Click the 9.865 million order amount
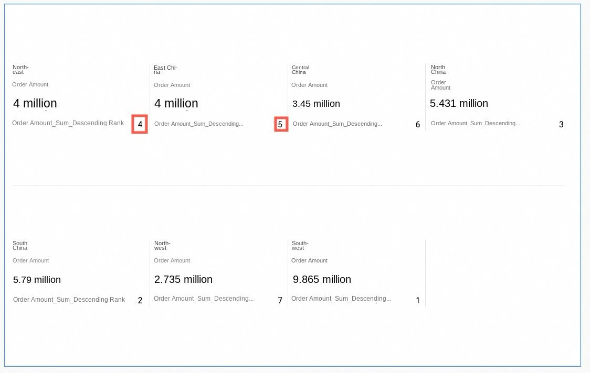Image resolution: width=590 pixels, height=373 pixels. click(x=322, y=280)
